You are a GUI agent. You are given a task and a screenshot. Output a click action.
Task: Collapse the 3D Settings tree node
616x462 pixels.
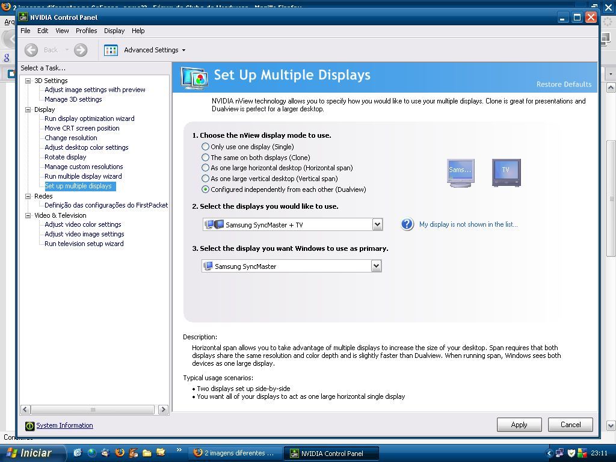(28, 81)
